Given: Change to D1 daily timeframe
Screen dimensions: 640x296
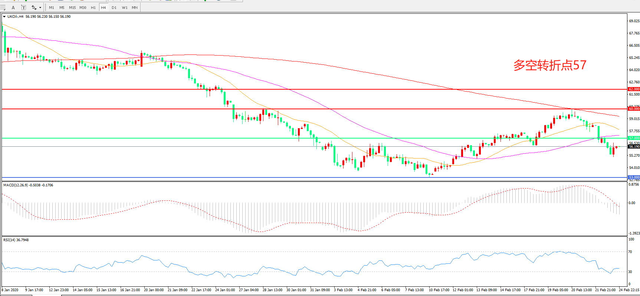Looking at the screenshot, I should pyautogui.click(x=114, y=7).
